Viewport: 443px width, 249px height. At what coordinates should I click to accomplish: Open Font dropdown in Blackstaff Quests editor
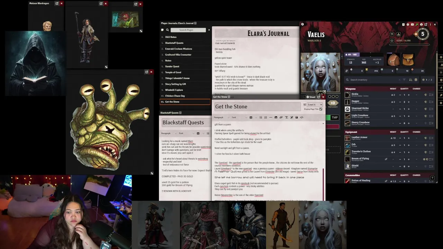pos(186,133)
